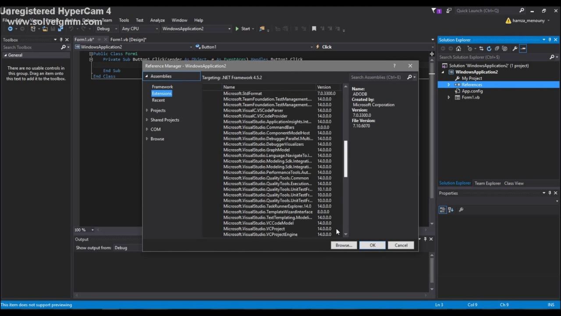The image size is (561, 316).
Task: Click the Search Assemblies input field
Action: point(378,77)
